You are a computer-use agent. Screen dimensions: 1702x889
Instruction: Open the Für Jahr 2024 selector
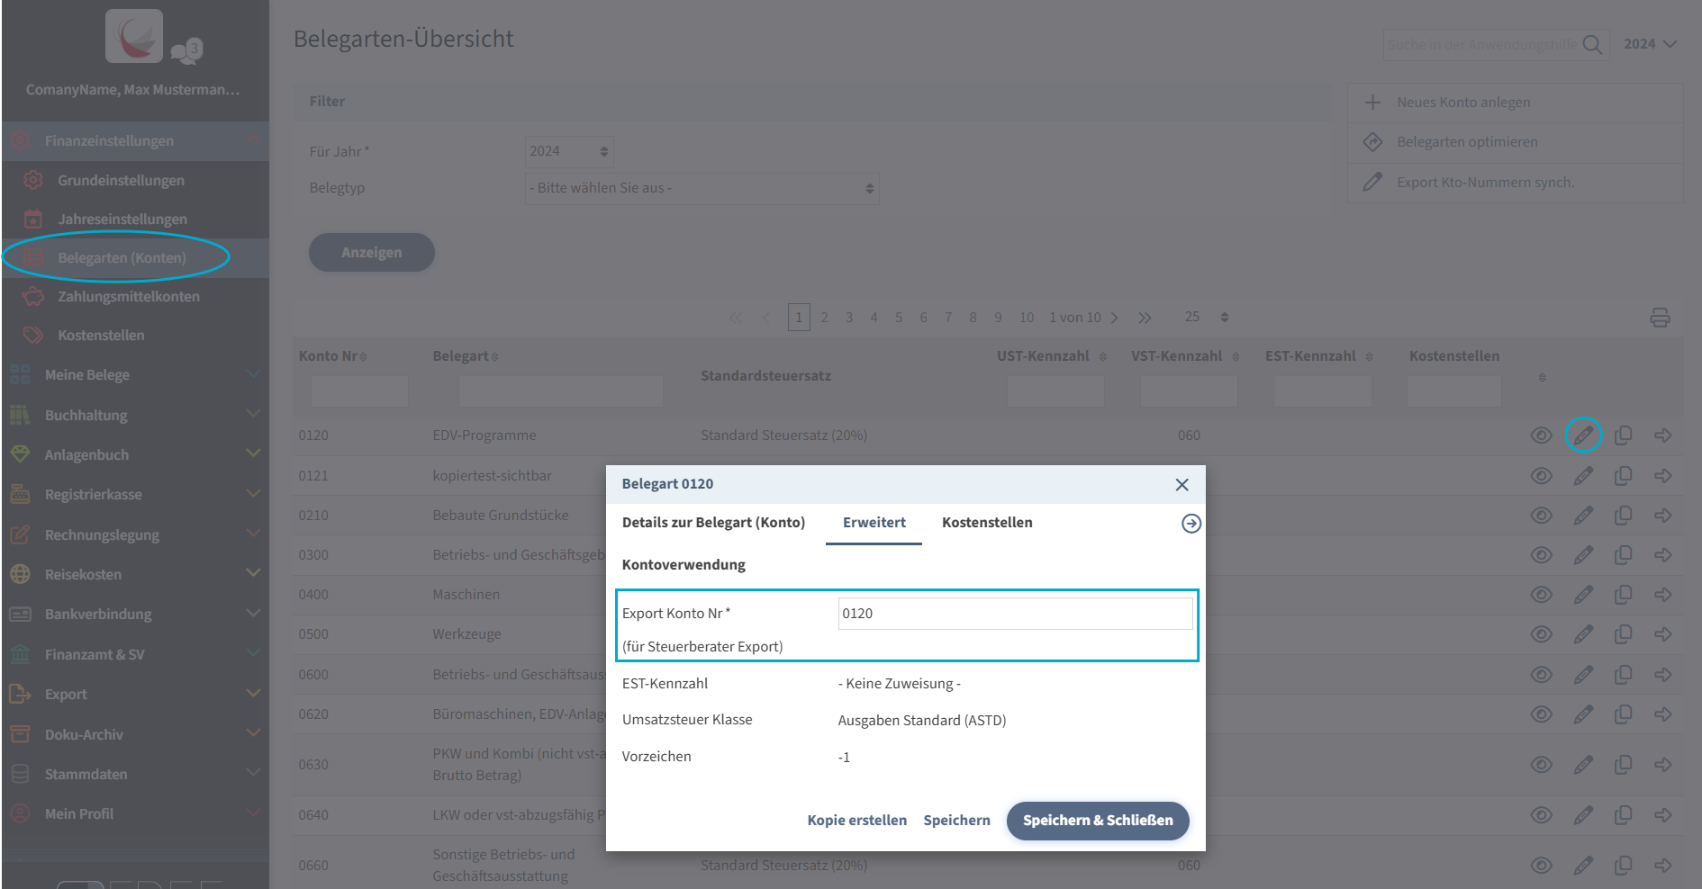point(569,152)
